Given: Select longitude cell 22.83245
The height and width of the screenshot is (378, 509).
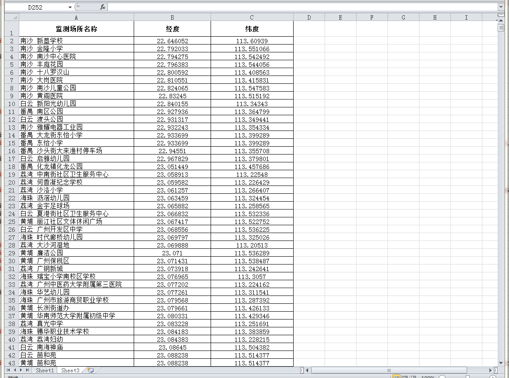Looking at the screenshot, I should (x=173, y=96).
